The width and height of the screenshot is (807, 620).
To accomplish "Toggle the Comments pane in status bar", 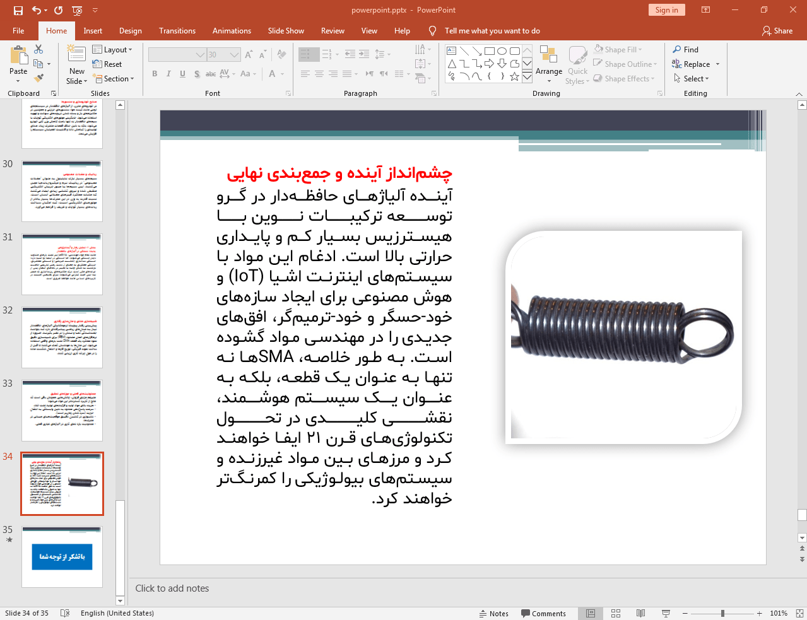I will coord(543,613).
